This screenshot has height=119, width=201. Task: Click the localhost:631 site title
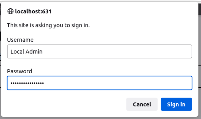(x=33, y=11)
